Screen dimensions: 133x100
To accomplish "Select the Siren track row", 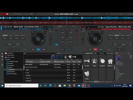I will point(53,70).
